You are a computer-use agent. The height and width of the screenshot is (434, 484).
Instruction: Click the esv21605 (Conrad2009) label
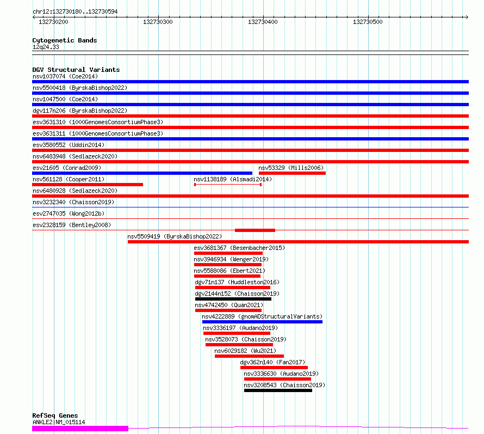click(x=67, y=168)
